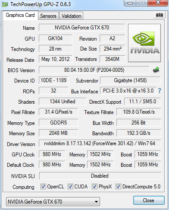This screenshot has height=210, width=169.
Task: Switch to the Sensors tab
Action: point(48,16)
